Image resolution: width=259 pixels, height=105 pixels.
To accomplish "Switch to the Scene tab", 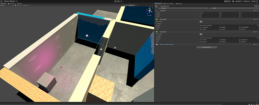I will coord(3,3).
